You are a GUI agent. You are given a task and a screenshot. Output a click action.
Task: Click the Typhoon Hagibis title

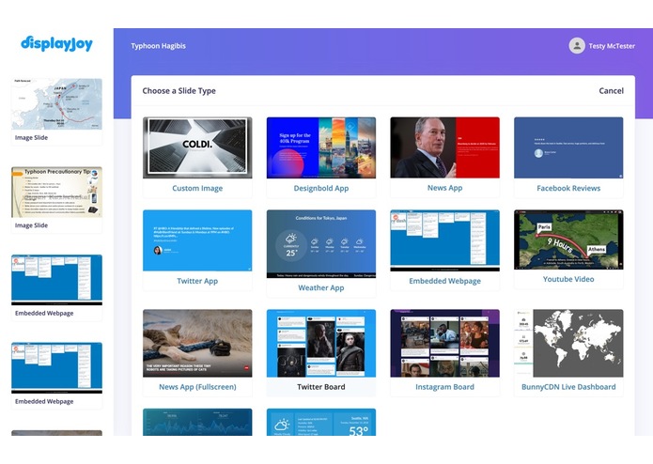pos(158,46)
